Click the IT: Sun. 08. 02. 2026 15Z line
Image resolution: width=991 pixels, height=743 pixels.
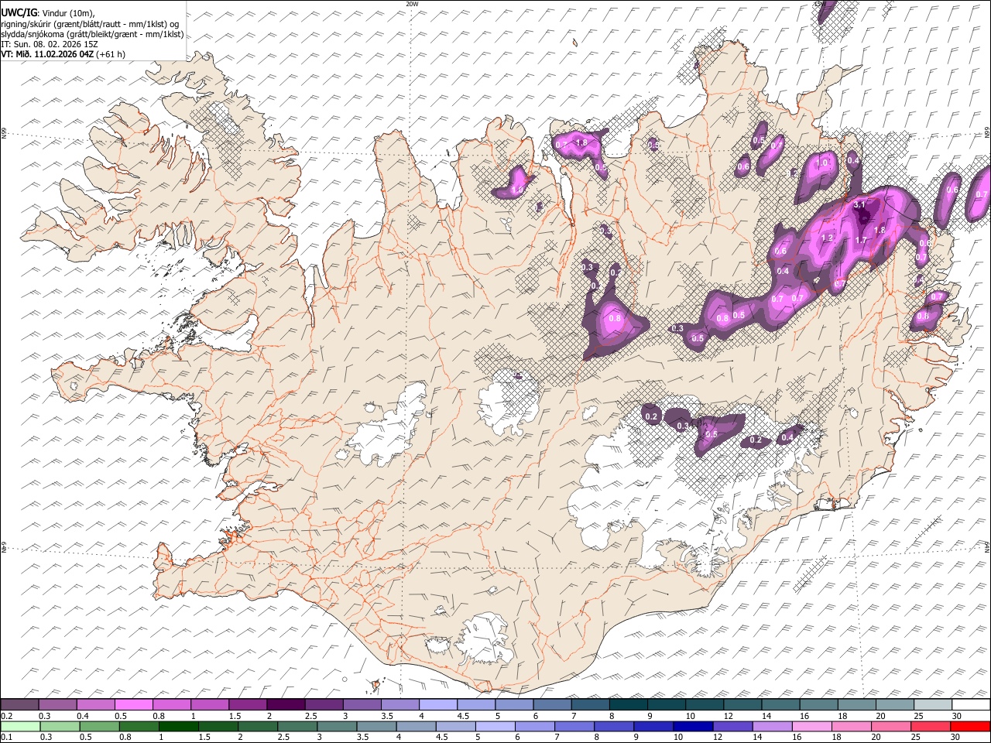[x=50, y=44]
